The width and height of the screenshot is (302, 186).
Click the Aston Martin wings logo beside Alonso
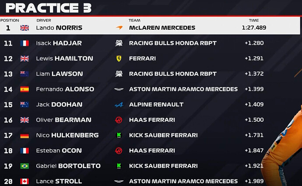click(119, 89)
